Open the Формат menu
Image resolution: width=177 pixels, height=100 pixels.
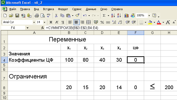click(63, 9)
